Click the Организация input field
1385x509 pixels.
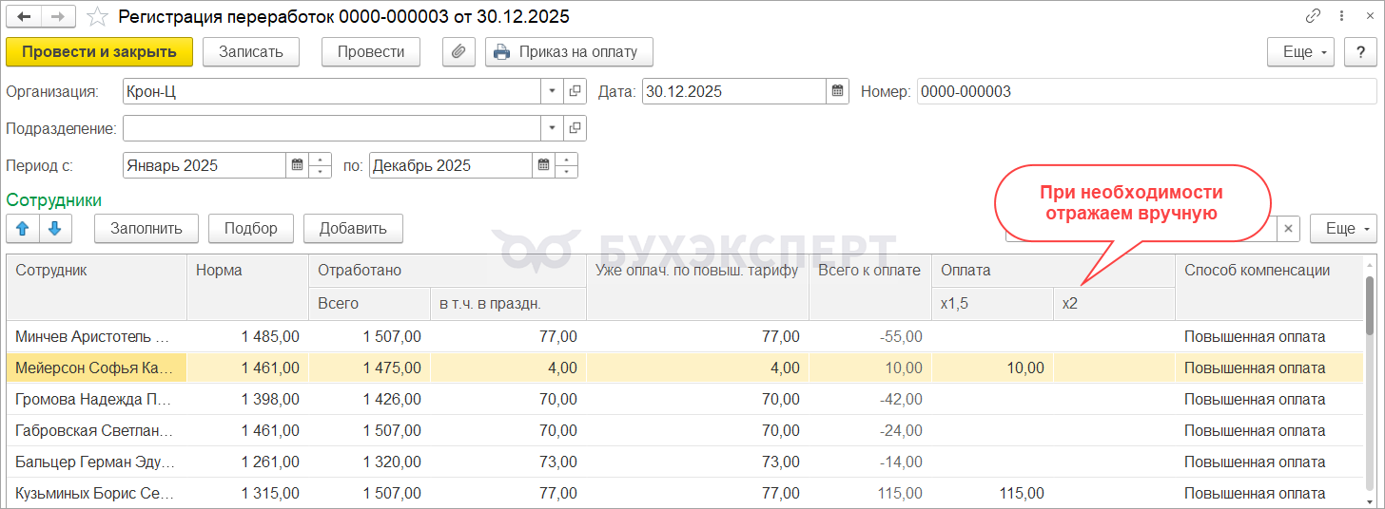point(332,91)
